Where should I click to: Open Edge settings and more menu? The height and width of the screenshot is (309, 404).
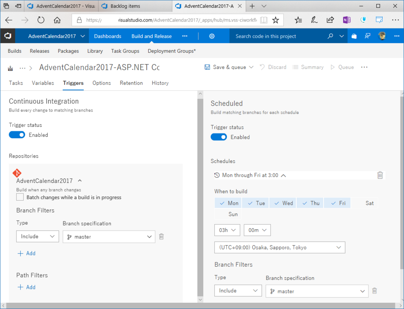[395, 20]
